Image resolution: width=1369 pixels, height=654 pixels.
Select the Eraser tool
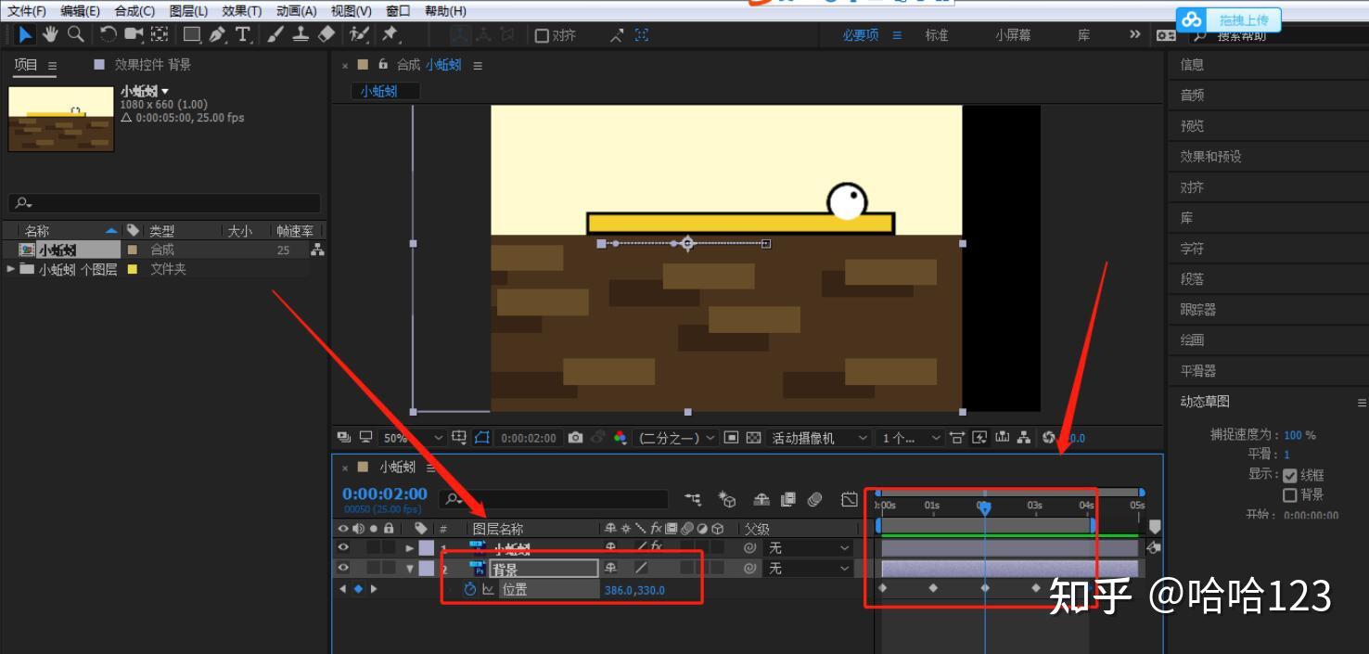coord(326,34)
